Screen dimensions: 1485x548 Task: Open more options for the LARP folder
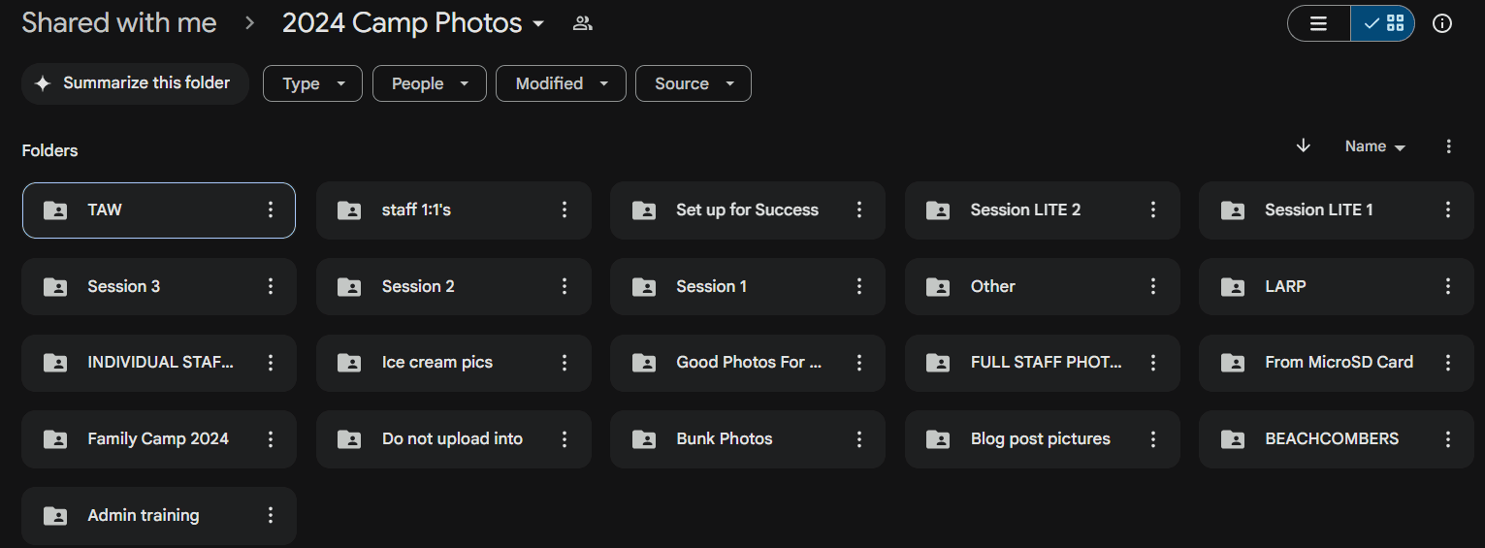click(1447, 287)
